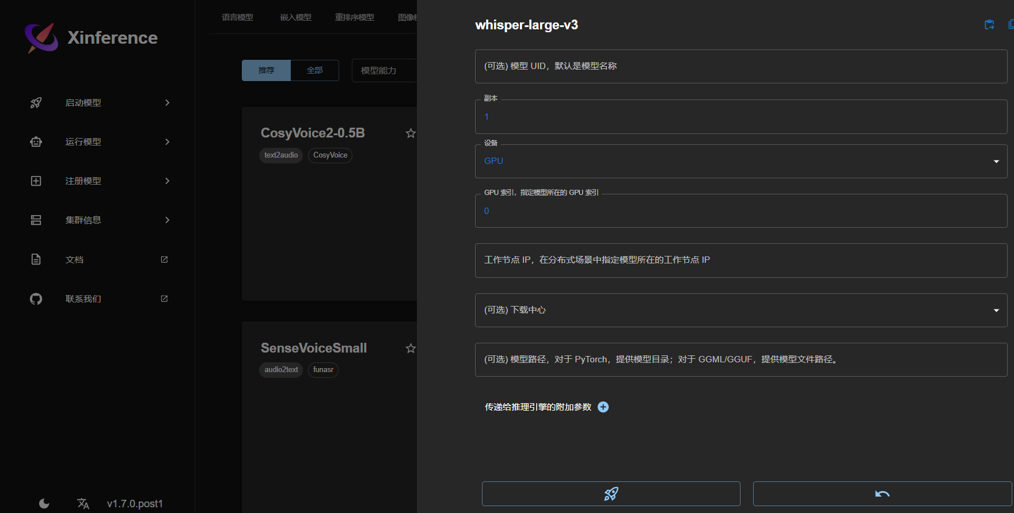The image size is (1014, 513).
Task: Toggle the dark mode moon icon
Action: [44, 504]
